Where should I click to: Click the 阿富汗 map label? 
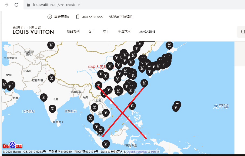[28, 71]
